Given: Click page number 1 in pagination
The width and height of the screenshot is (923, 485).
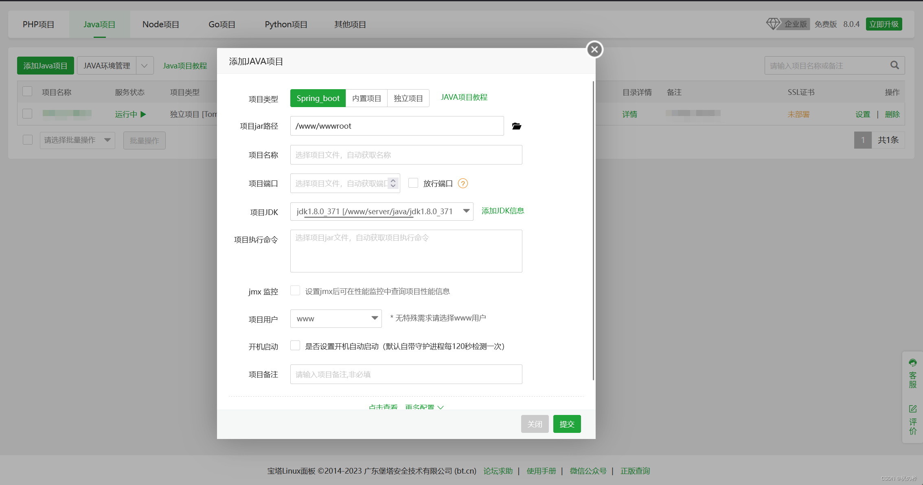Looking at the screenshot, I should point(863,140).
